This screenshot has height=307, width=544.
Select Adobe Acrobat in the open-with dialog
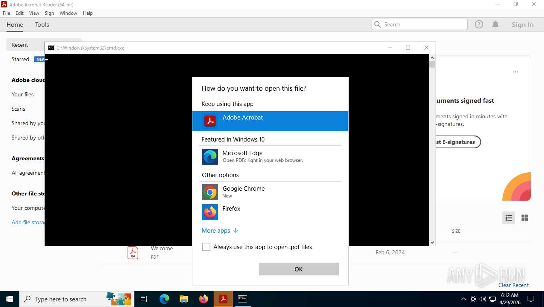[x=270, y=121]
